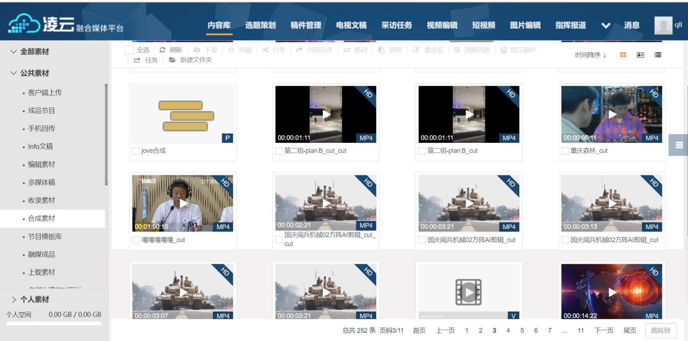Open the more-menus chevron in top navigation

point(606,26)
